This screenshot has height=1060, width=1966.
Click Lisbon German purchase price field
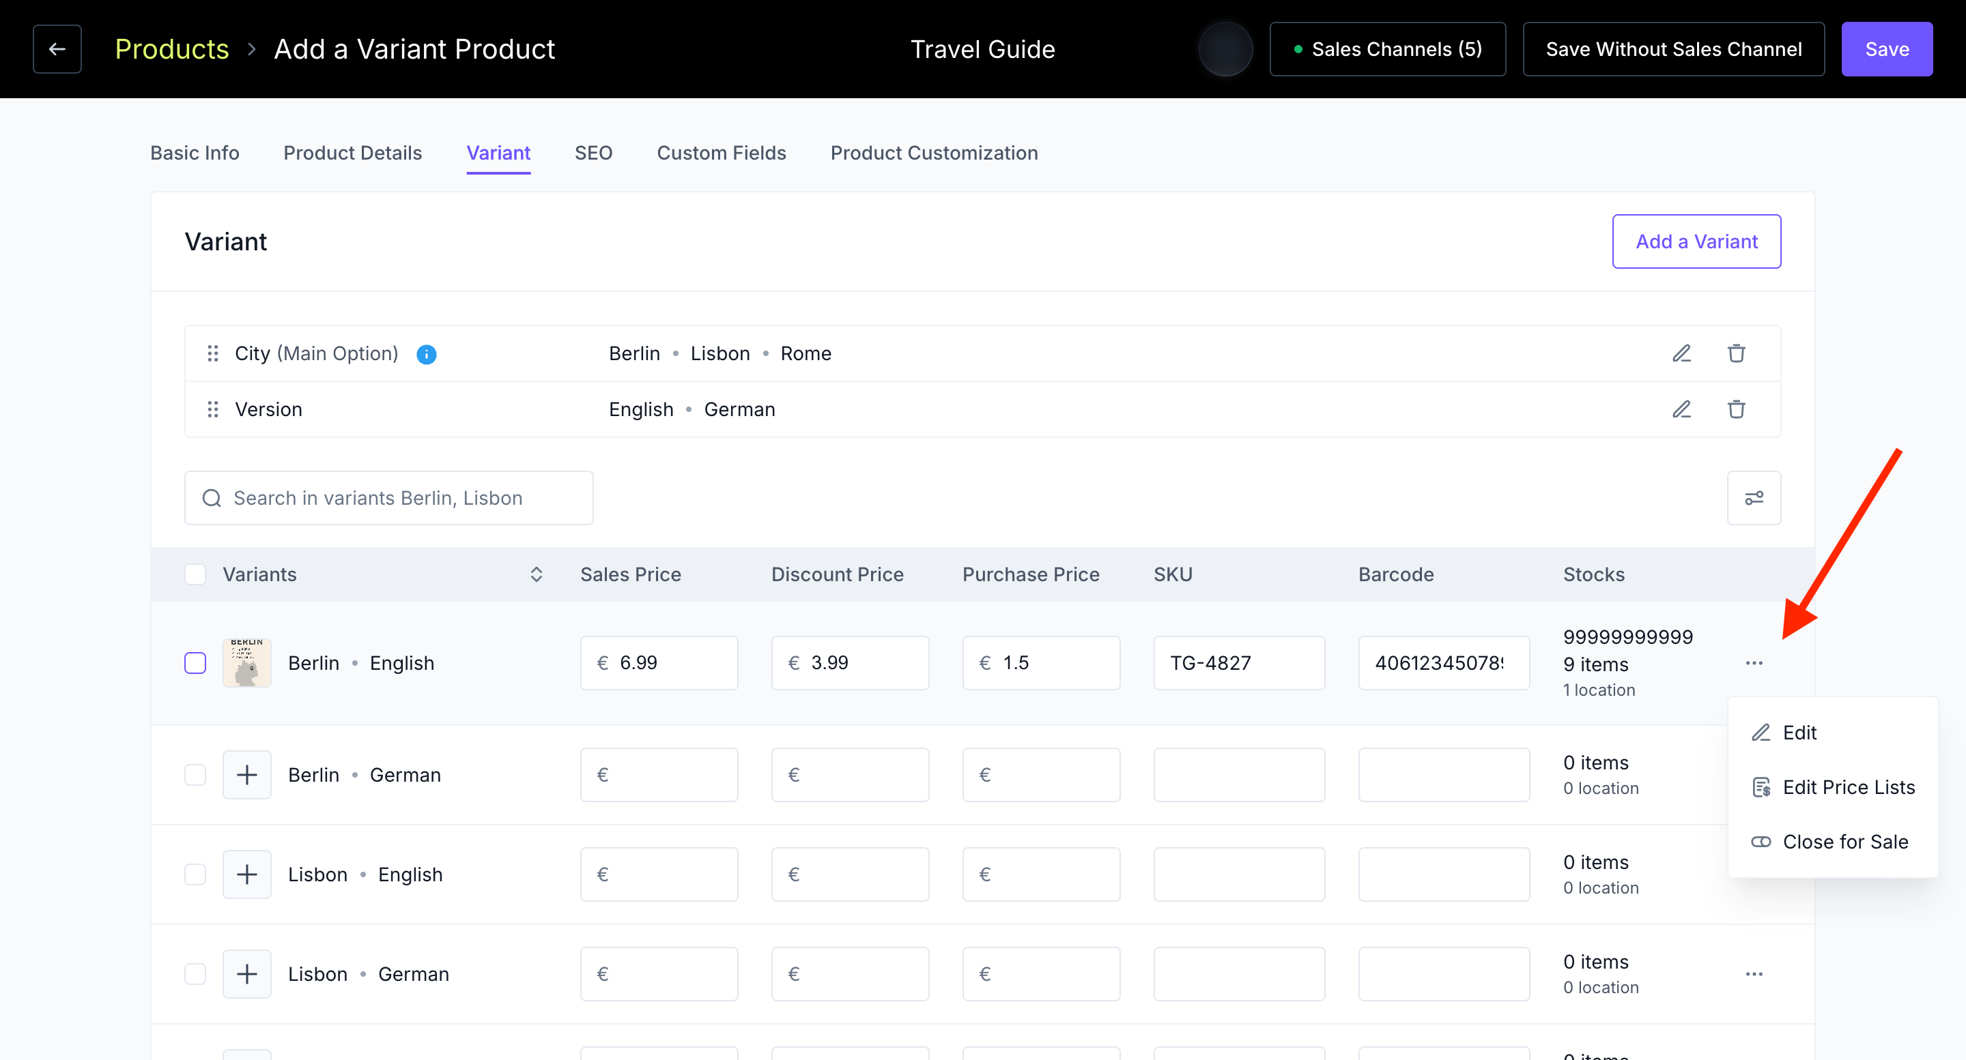(1041, 974)
